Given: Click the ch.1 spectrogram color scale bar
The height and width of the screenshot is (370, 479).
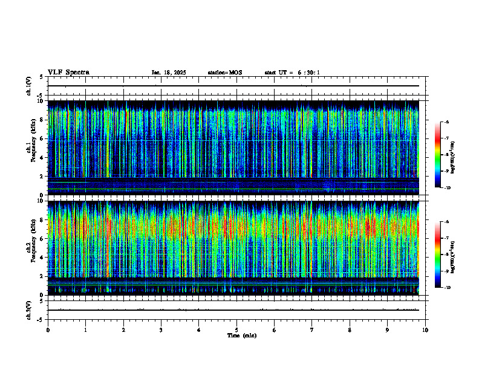Looking at the screenshot, I should 437,155.
